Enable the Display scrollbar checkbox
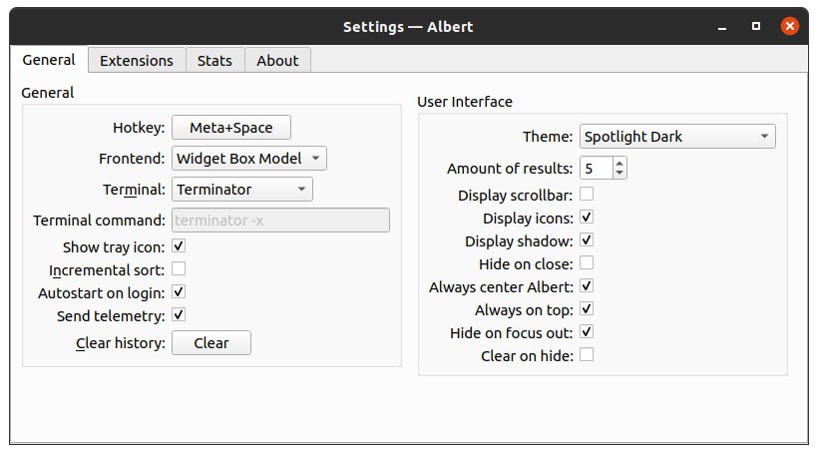Screen dimensions: 818x454 pos(587,195)
